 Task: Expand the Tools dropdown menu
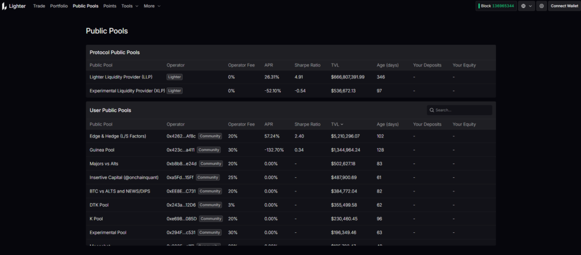(129, 6)
